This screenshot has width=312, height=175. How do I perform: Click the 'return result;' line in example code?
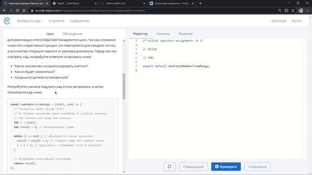pos(25,163)
